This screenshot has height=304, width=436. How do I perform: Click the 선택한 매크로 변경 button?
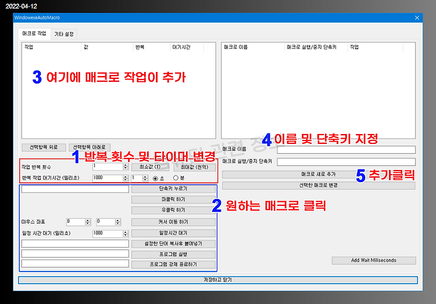tap(319, 185)
